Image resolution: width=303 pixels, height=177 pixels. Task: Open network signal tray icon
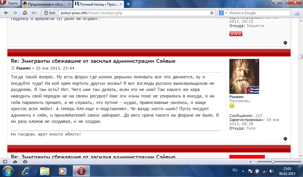pyautogui.click(x=264, y=171)
